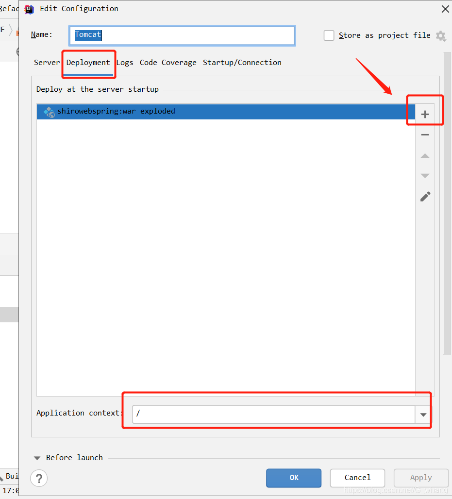Remove the selected artifact with minus
This screenshot has width=452, height=499.
coord(425,135)
